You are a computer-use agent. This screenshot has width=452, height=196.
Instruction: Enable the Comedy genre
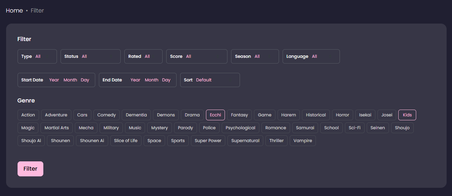click(x=107, y=115)
